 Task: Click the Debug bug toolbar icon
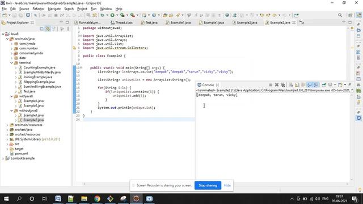point(102,15)
